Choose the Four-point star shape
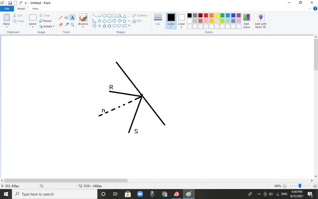 [99, 25]
